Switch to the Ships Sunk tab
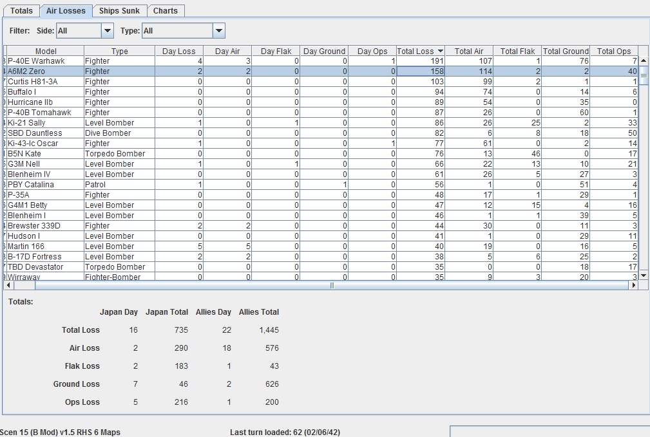 (119, 11)
